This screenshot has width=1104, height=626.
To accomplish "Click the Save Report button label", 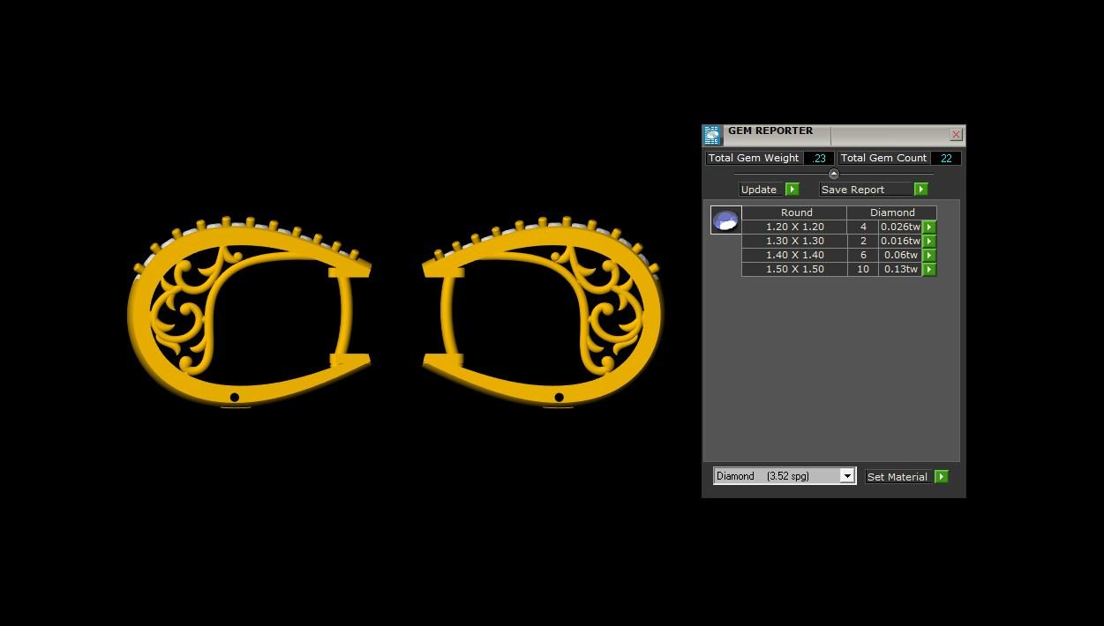I will pos(852,190).
